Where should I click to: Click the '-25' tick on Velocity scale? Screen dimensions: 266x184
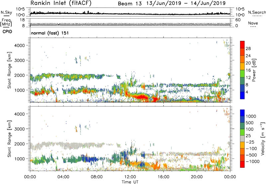(x=249, y=142)
